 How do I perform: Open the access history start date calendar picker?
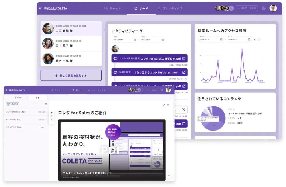221,39
